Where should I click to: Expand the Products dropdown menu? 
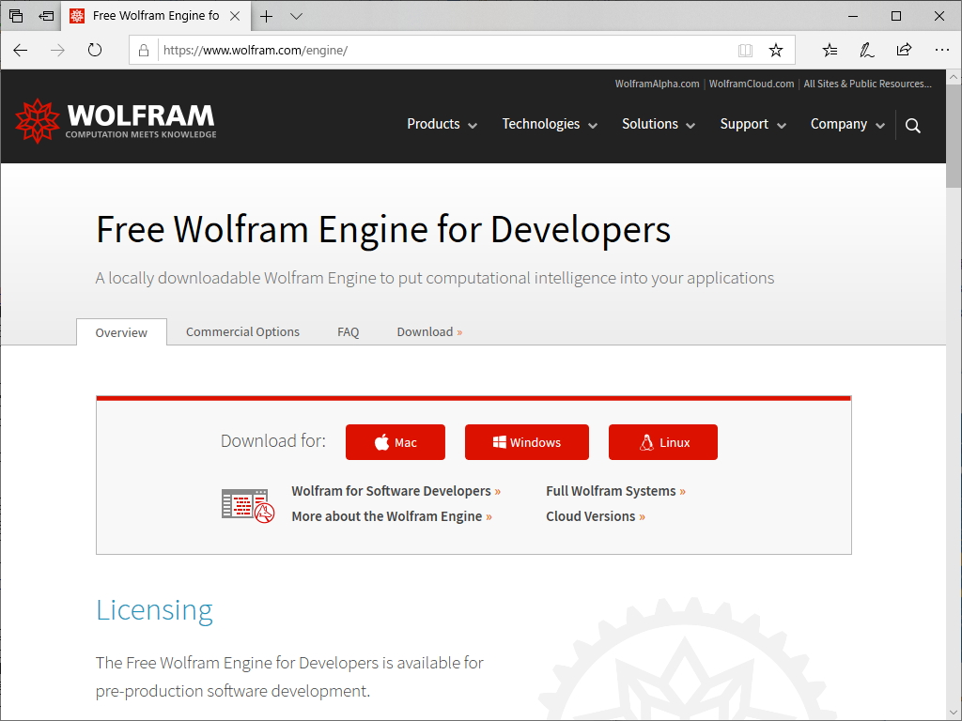pyautogui.click(x=441, y=124)
